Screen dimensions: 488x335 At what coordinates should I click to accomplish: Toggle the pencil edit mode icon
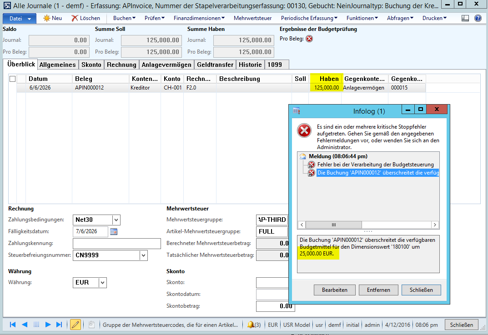point(75,325)
